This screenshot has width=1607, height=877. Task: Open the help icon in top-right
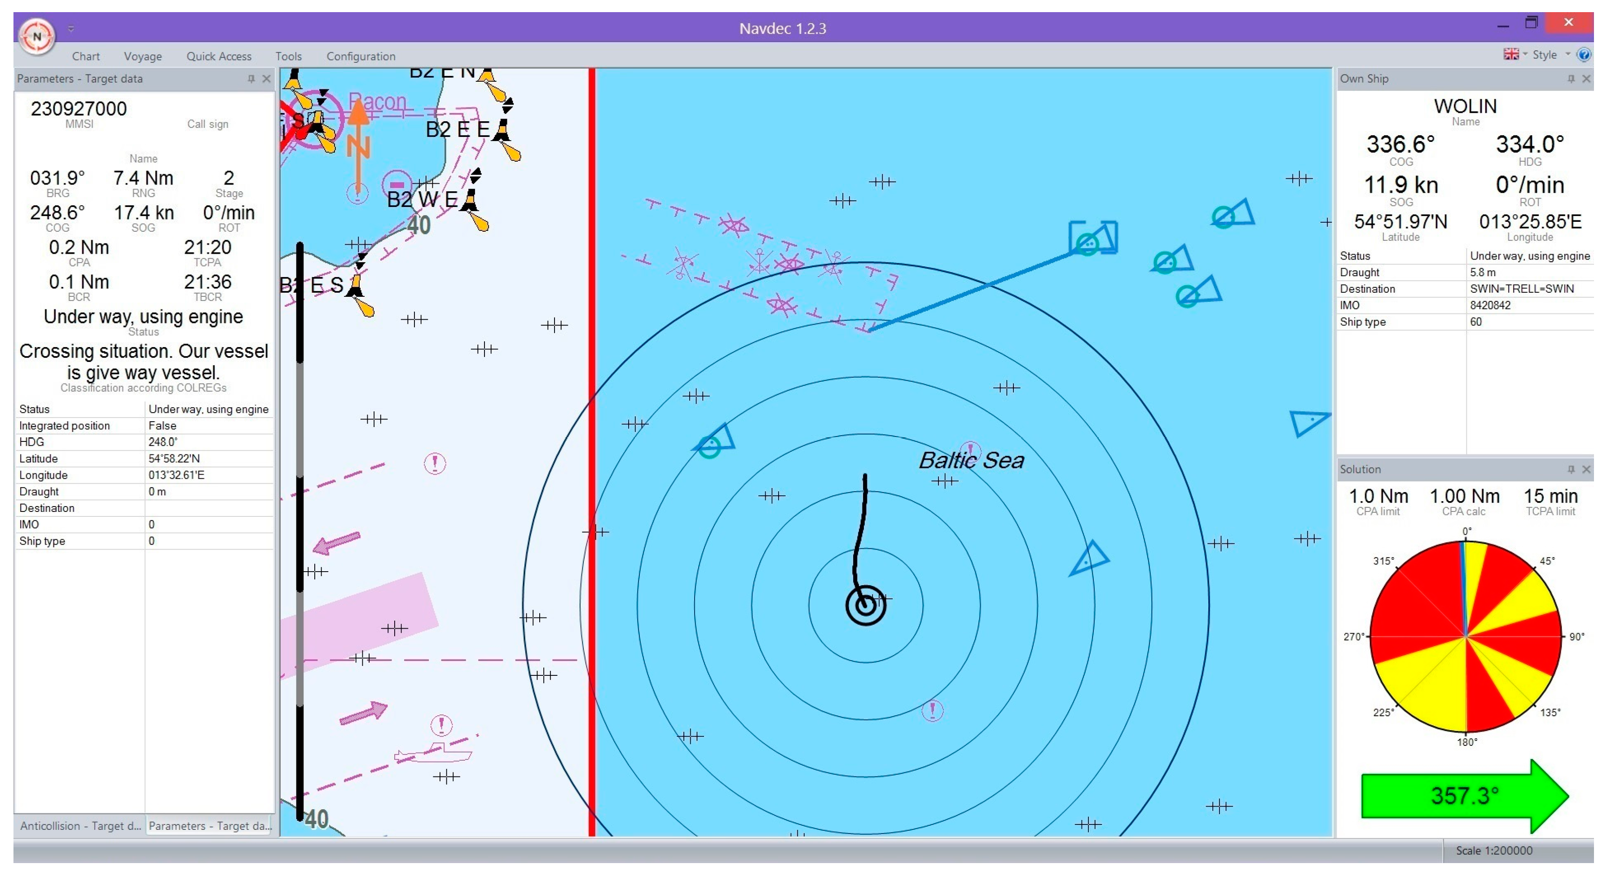[1584, 55]
